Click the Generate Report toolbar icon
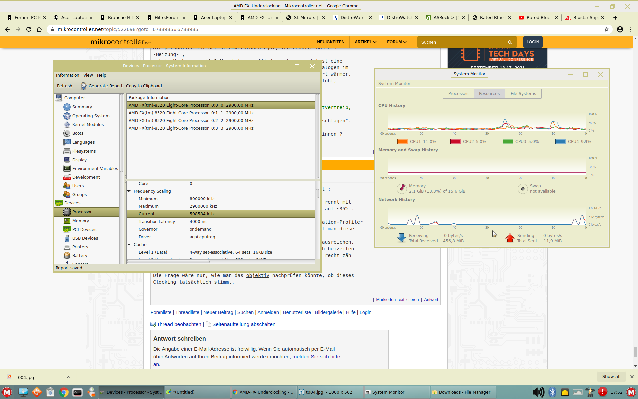The height and width of the screenshot is (399, 638). [83, 86]
